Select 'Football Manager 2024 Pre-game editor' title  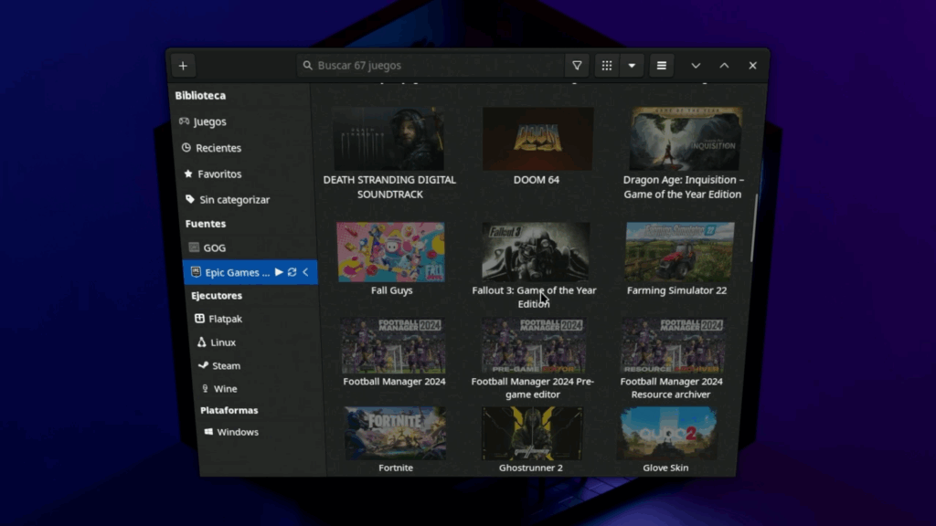tap(533, 387)
